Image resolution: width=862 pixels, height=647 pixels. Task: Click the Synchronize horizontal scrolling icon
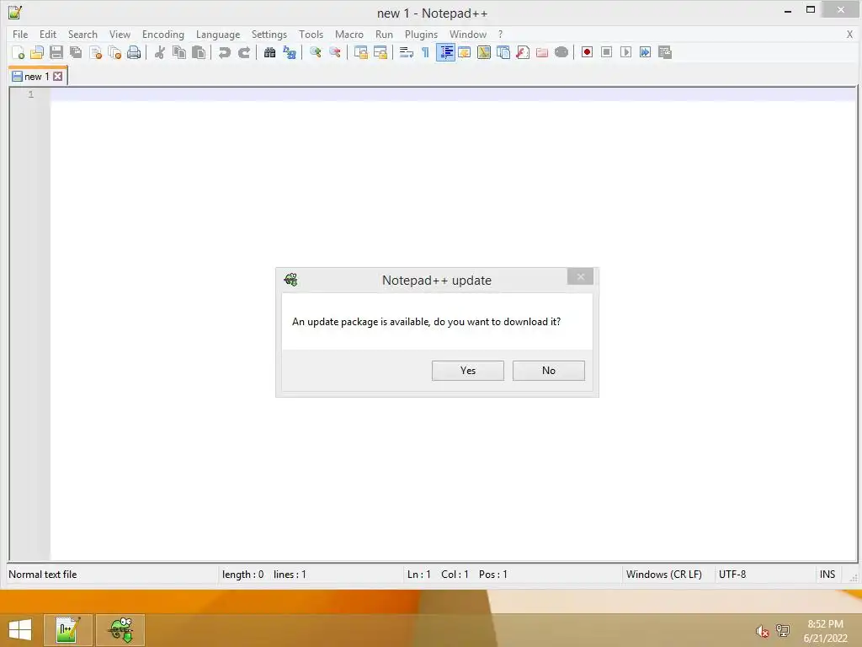[x=380, y=52]
